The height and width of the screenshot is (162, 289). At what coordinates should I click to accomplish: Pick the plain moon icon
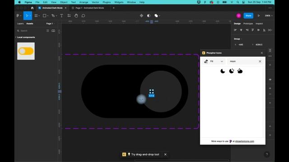223,71
